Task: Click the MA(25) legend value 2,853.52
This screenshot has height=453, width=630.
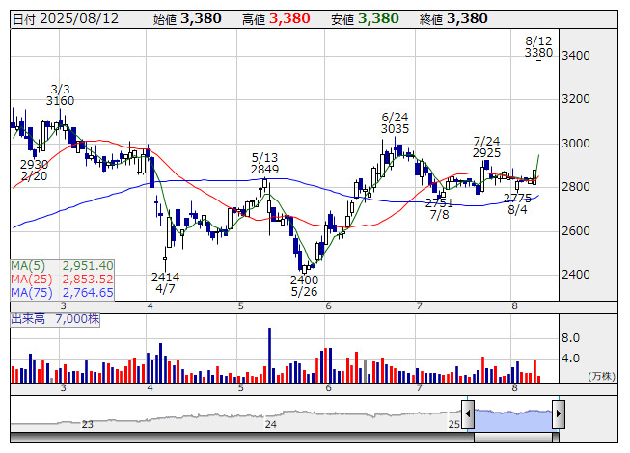Action: pos(88,280)
